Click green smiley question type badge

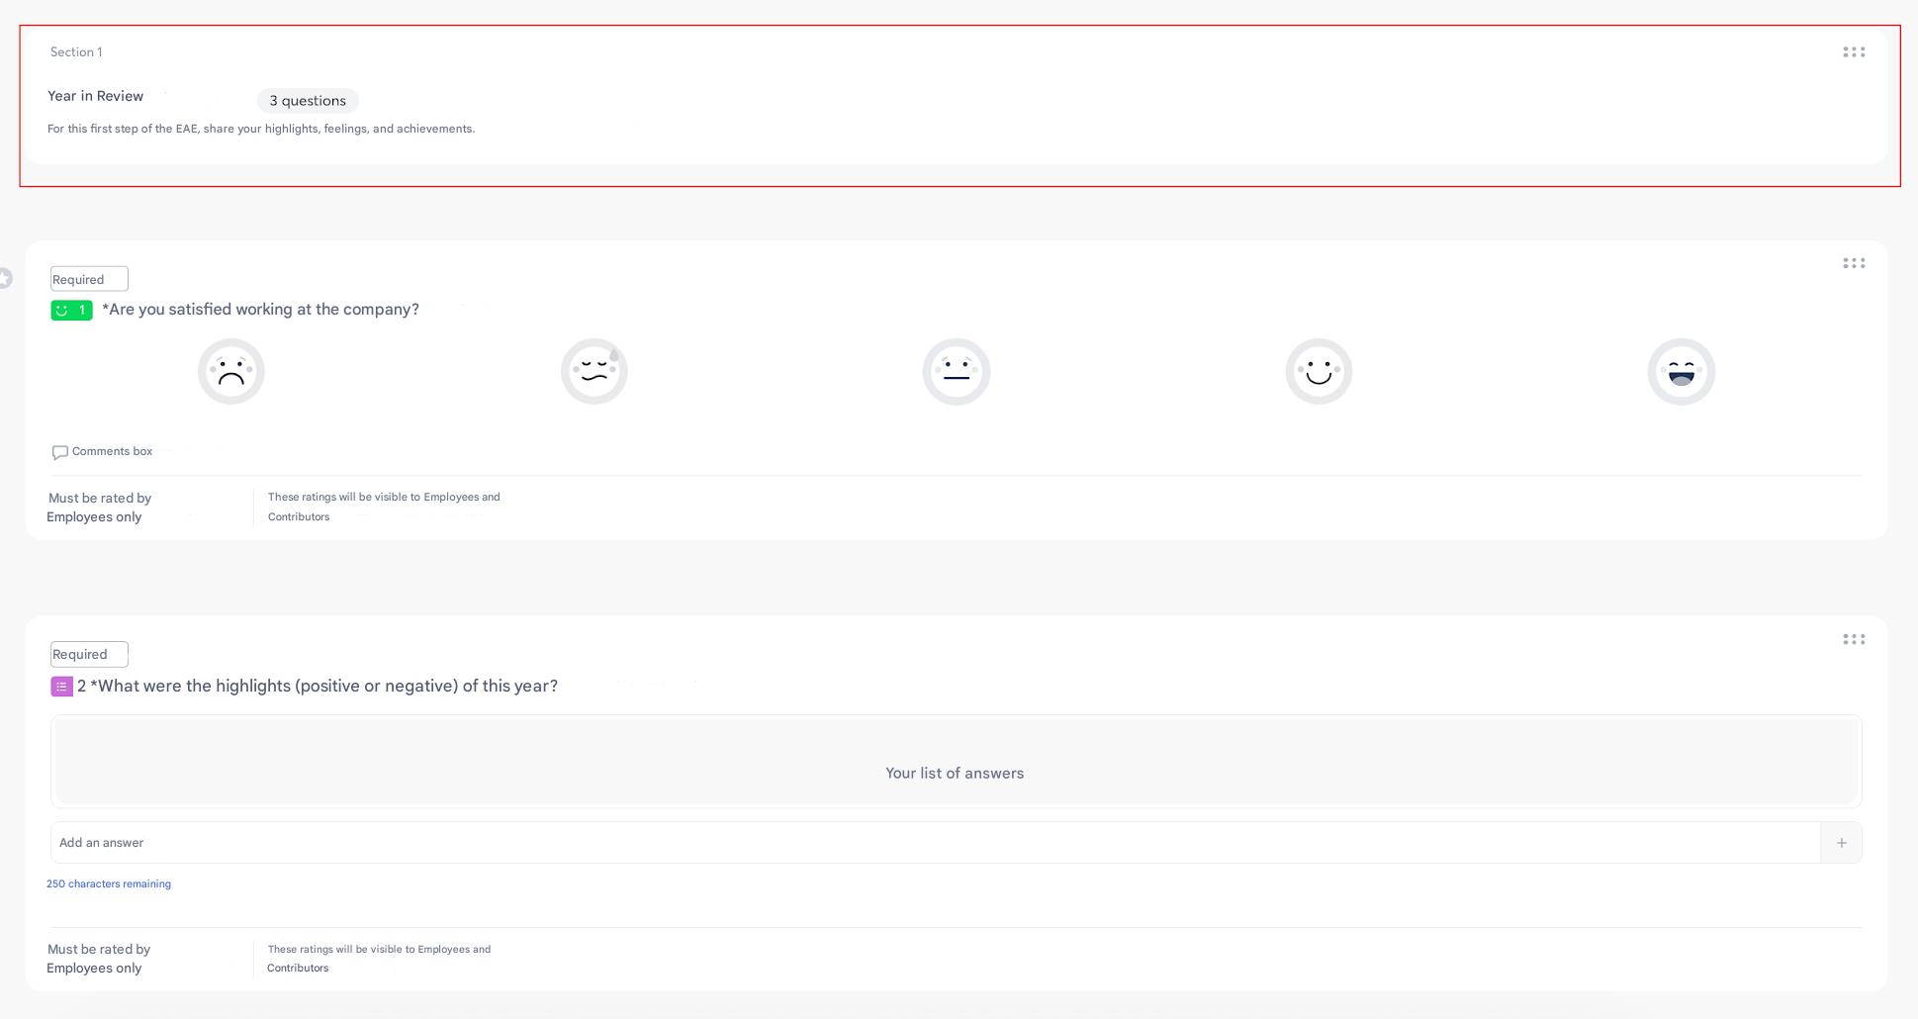click(71, 311)
